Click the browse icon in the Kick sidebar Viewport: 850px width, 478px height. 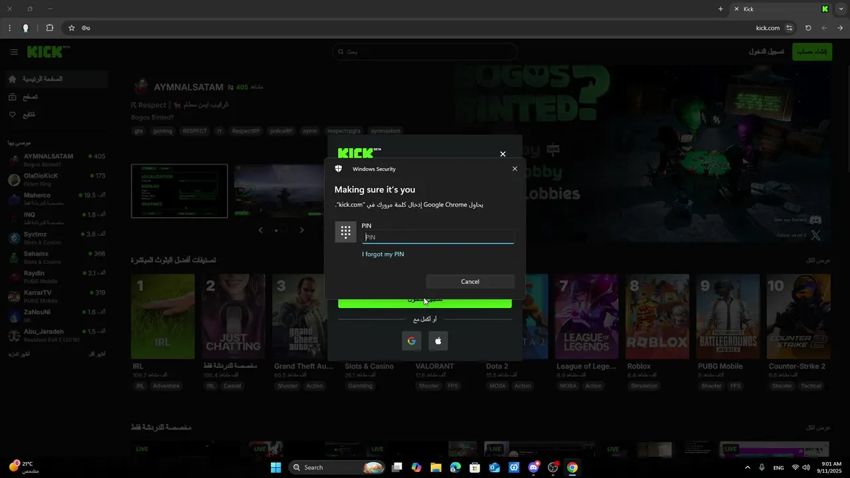(13, 97)
